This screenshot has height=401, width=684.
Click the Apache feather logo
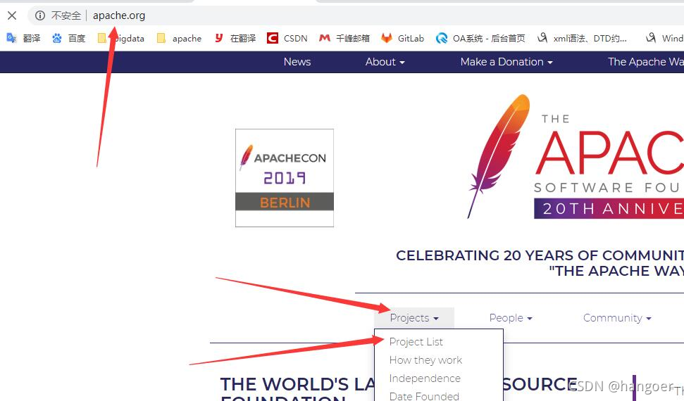[499, 156]
